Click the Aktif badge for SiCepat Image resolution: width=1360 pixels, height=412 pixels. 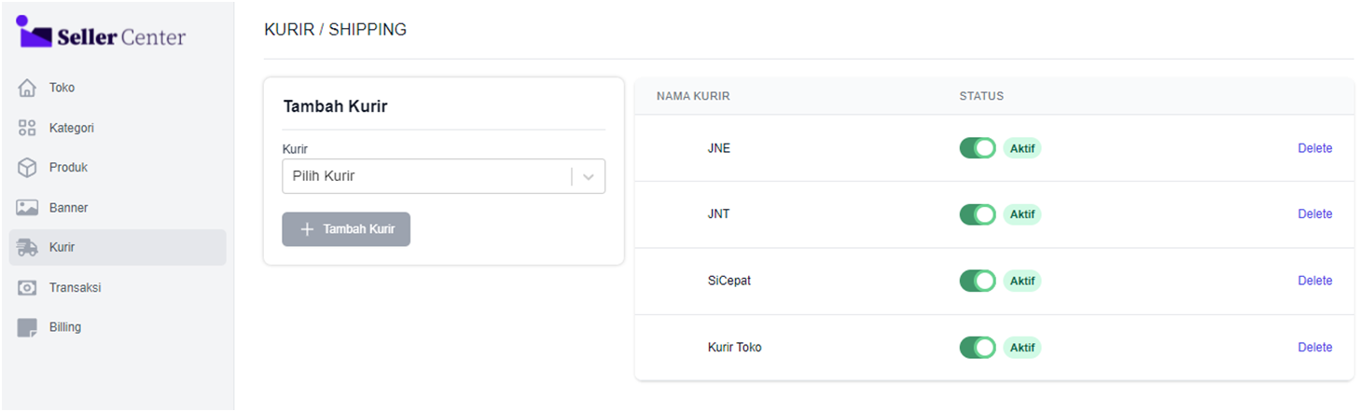(x=1022, y=281)
